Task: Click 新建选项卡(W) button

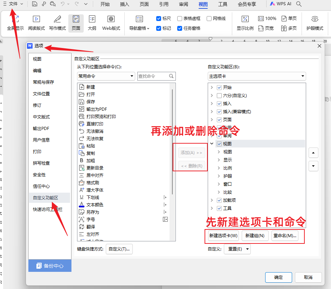Action: pyautogui.click(x=223, y=236)
